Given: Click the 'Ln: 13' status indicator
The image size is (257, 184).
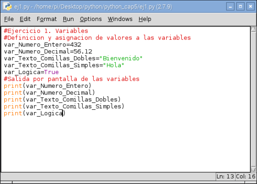Looking at the screenshot, I should click(x=225, y=177).
